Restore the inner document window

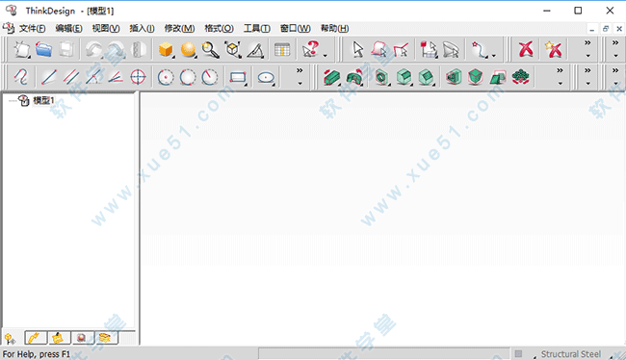606,29
